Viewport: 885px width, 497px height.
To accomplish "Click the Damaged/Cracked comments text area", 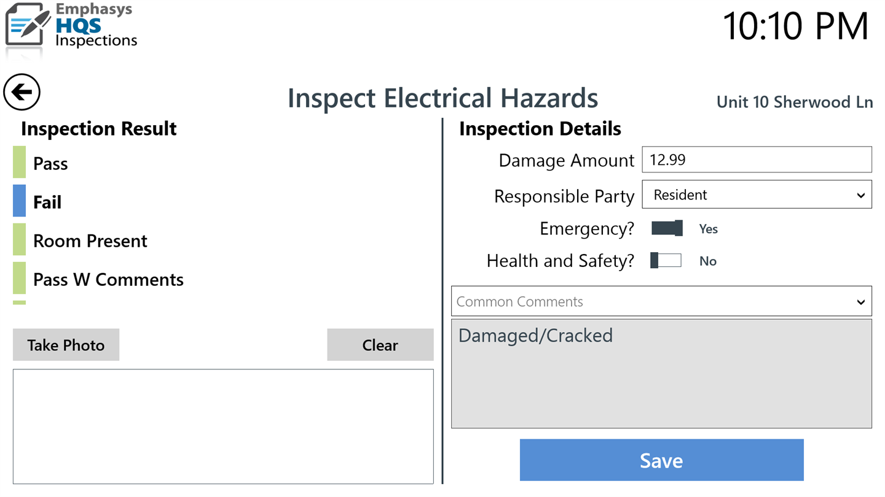I will 661,374.
